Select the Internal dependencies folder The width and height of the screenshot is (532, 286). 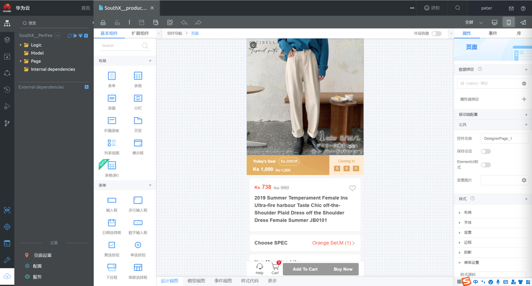tap(53, 69)
